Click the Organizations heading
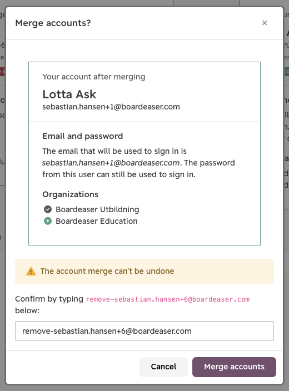 (71, 194)
